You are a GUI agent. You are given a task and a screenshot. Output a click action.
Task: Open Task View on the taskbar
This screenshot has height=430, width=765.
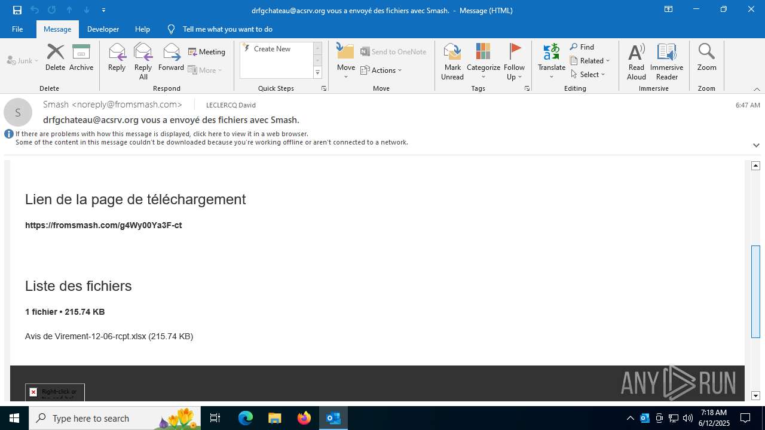pyautogui.click(x=215, y=418)
